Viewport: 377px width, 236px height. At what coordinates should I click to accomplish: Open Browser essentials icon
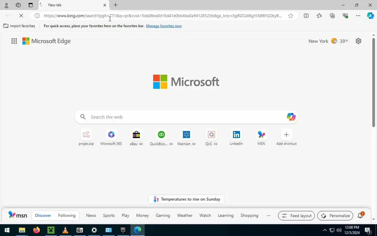tap(345, 16)
